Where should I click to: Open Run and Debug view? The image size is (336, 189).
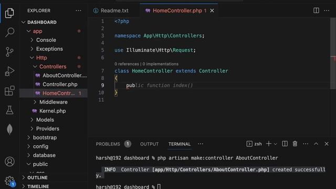(9, 71)
